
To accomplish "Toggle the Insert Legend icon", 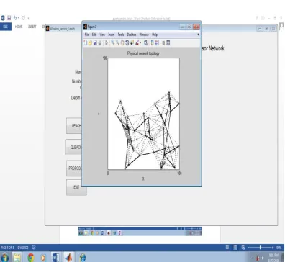I will pos(157,43).
